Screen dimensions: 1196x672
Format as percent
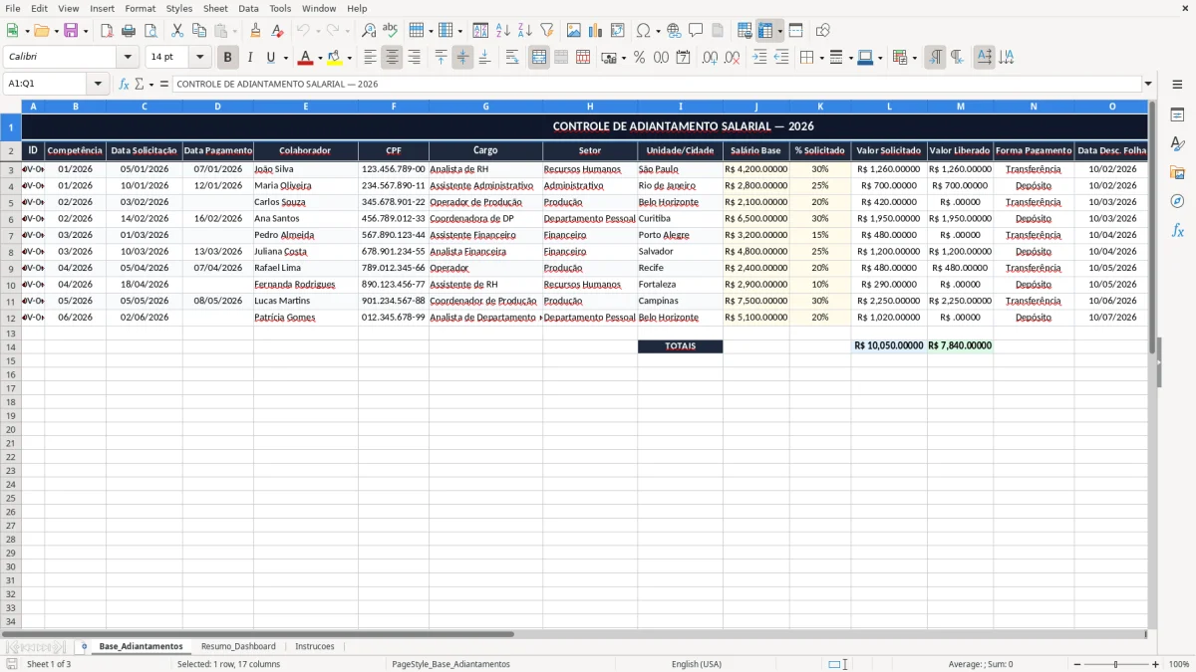pyautogui.click(x=639, y=58)
